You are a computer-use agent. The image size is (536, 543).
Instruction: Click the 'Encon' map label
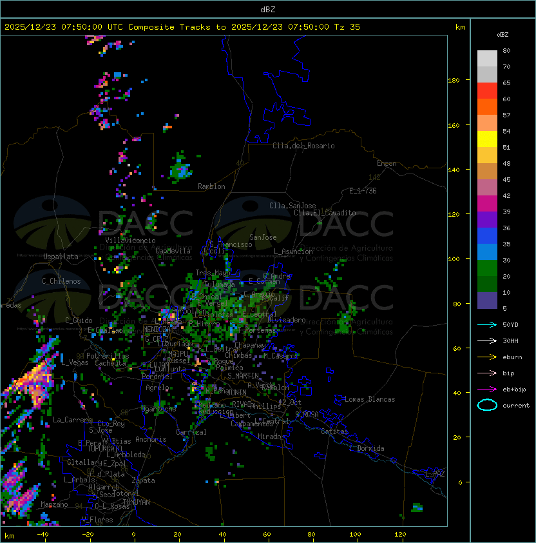coord(387,163)
